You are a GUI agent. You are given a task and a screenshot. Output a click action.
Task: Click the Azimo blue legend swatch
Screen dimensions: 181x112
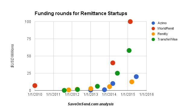(153, 23)
